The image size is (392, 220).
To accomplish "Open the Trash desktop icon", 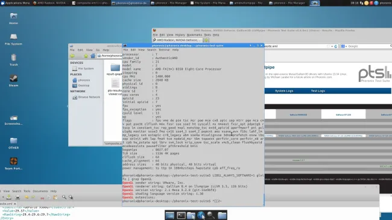I will [13, 60].
